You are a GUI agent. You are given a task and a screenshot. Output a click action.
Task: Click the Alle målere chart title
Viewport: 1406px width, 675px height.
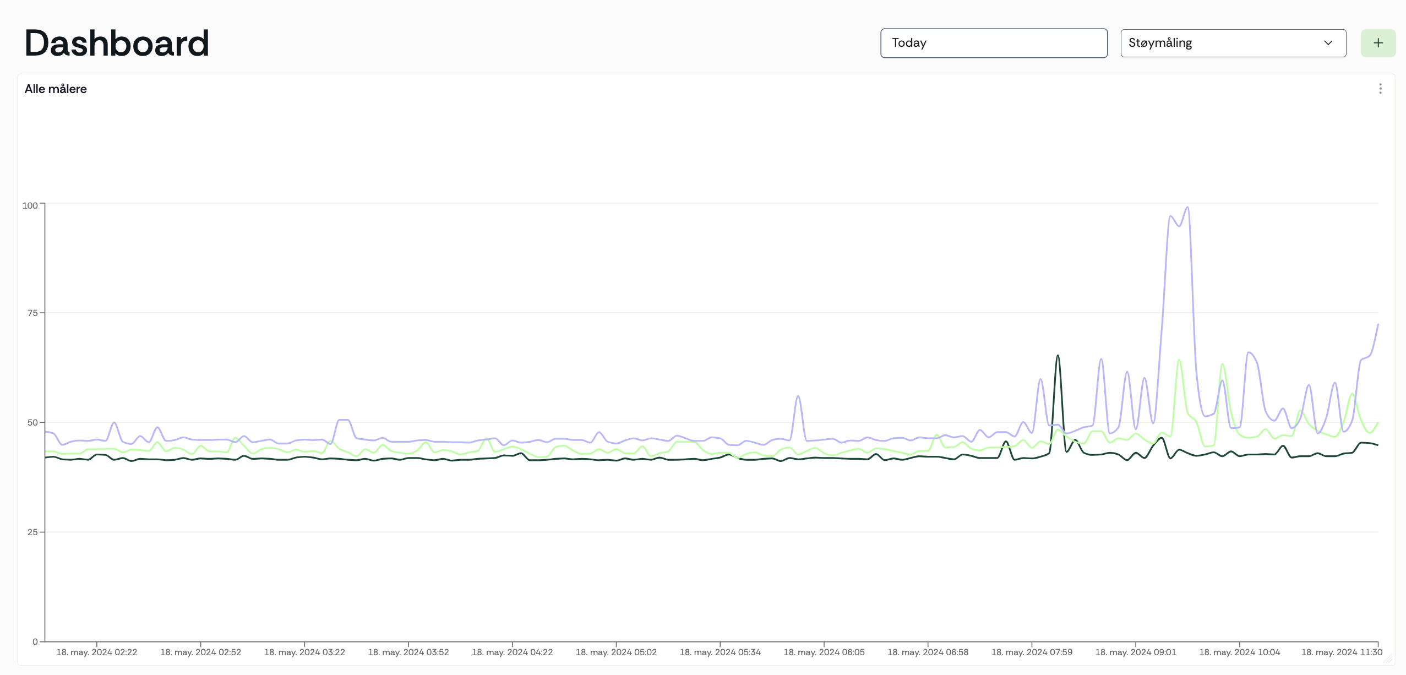click(56, 89)
